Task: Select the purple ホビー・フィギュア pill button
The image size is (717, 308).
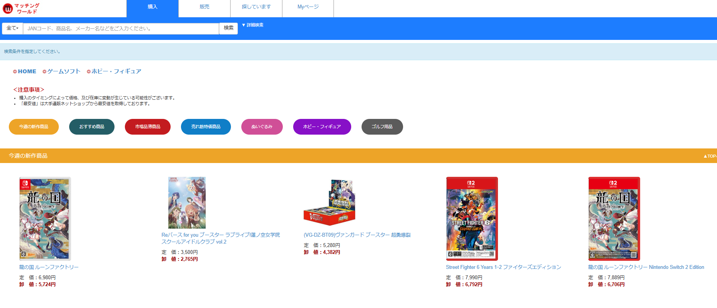Action: click(x=322, y=127)
